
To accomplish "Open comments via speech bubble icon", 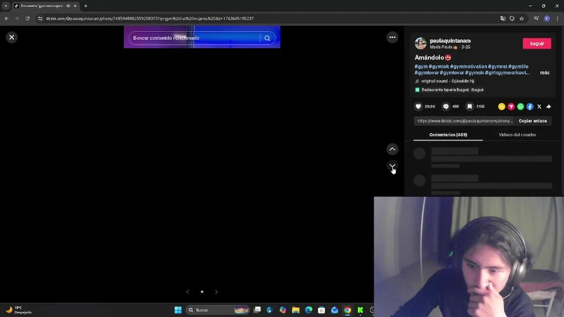I will click(446, 107).
